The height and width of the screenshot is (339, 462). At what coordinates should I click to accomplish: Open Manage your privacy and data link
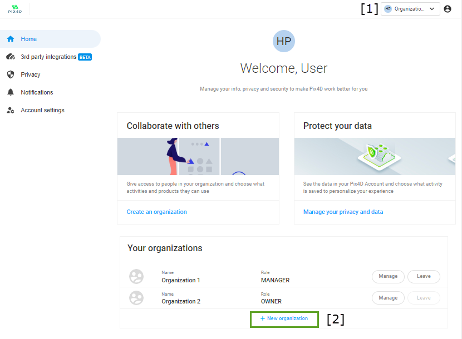click(x=343, y=212)
